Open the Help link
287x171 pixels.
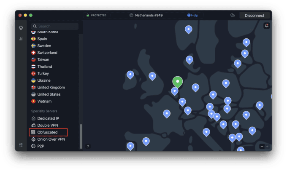[x=192, y=15]
